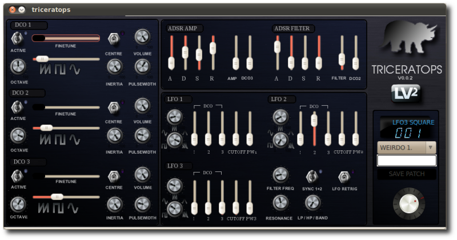Click the ADSR Filter DCO2 routing slider
This screenshot has height=240, width=457.
[x=355, y=53]
